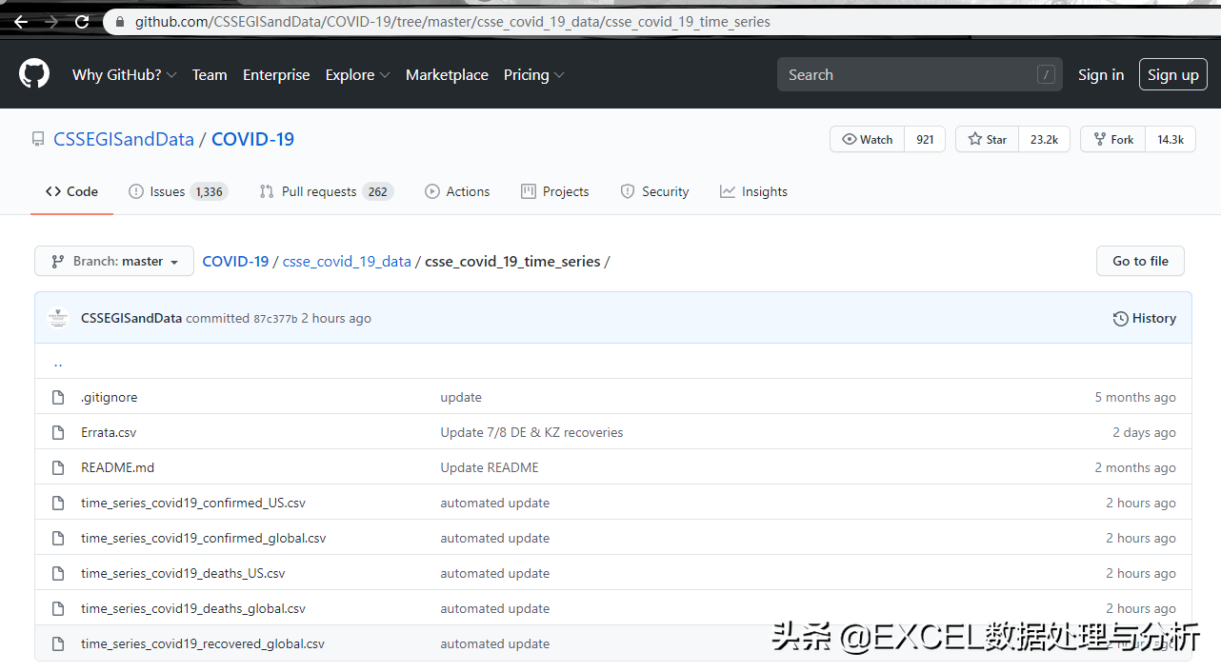Screen dimensions: 1221x672
Task: Click the file icon for time_series_covid19_deaths_global.csv
Action: [x=58, y=608]
